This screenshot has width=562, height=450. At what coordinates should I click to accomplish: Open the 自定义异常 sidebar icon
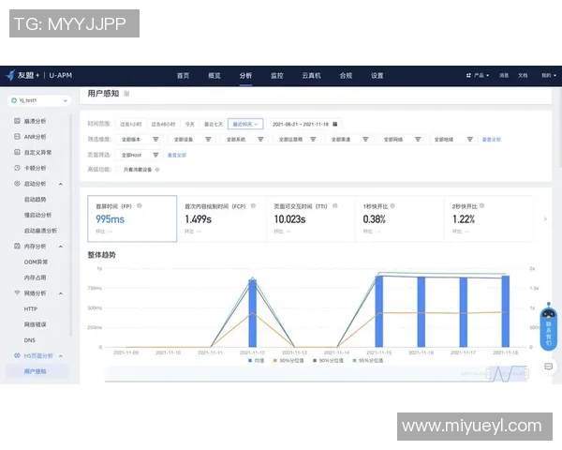tap(17, 152)
